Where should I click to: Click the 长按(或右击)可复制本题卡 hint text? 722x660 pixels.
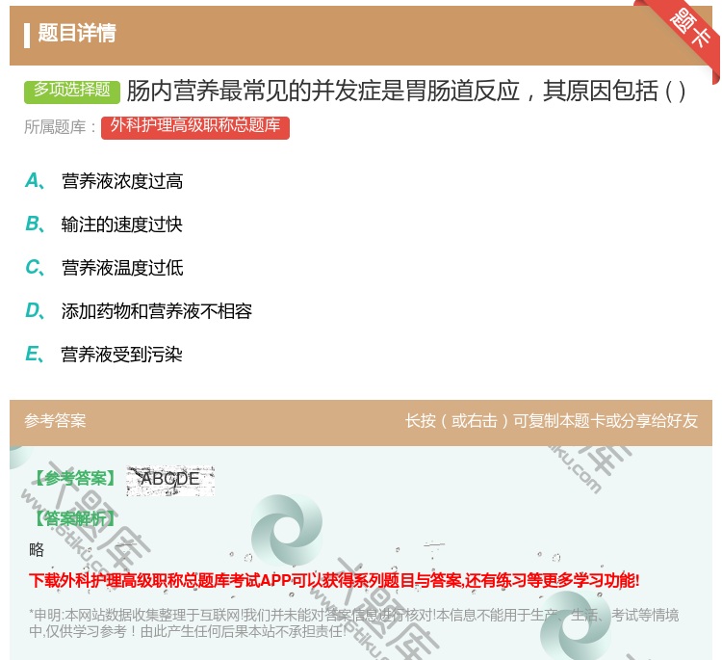pos(551,421)
